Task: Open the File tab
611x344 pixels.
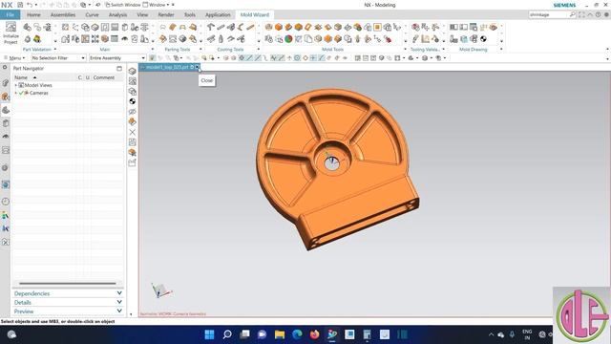Action: pyautogui.click(x=11, y=15)
